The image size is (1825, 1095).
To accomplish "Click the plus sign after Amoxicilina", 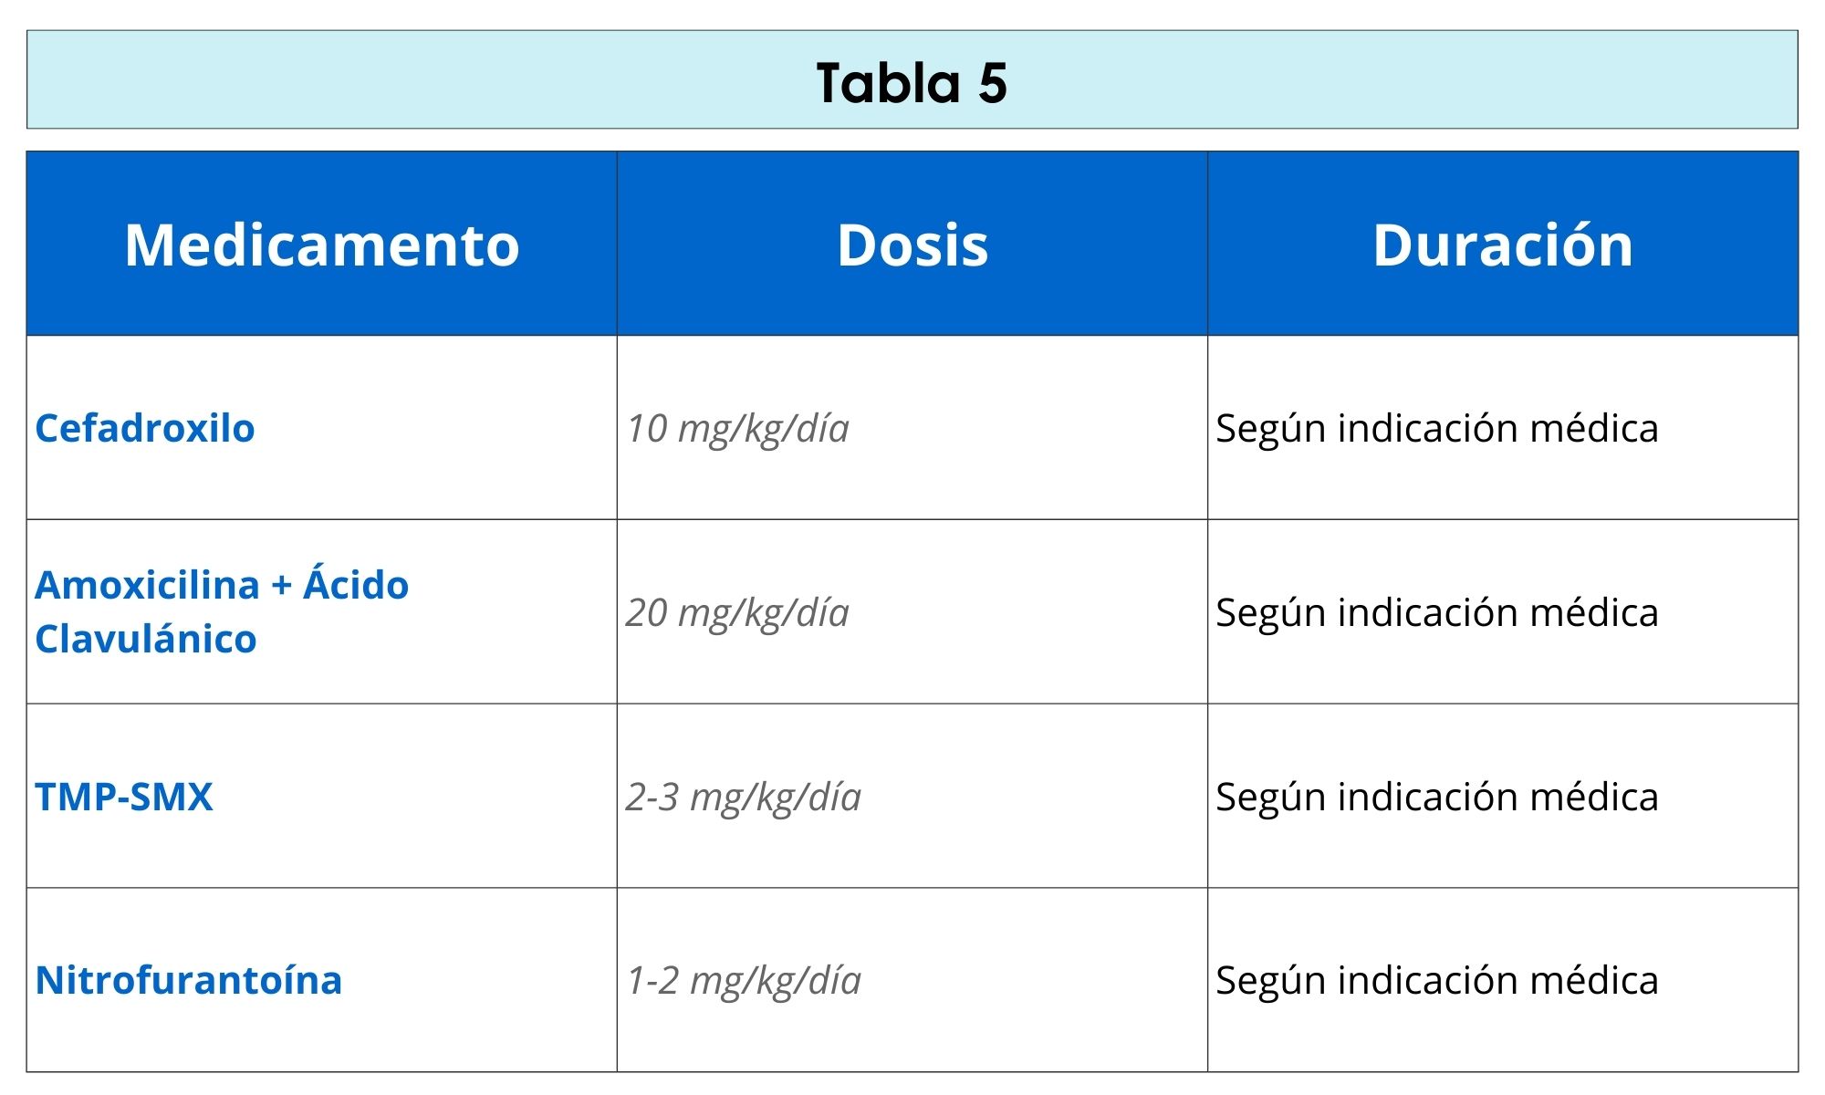I will click(x=281, y=586).
